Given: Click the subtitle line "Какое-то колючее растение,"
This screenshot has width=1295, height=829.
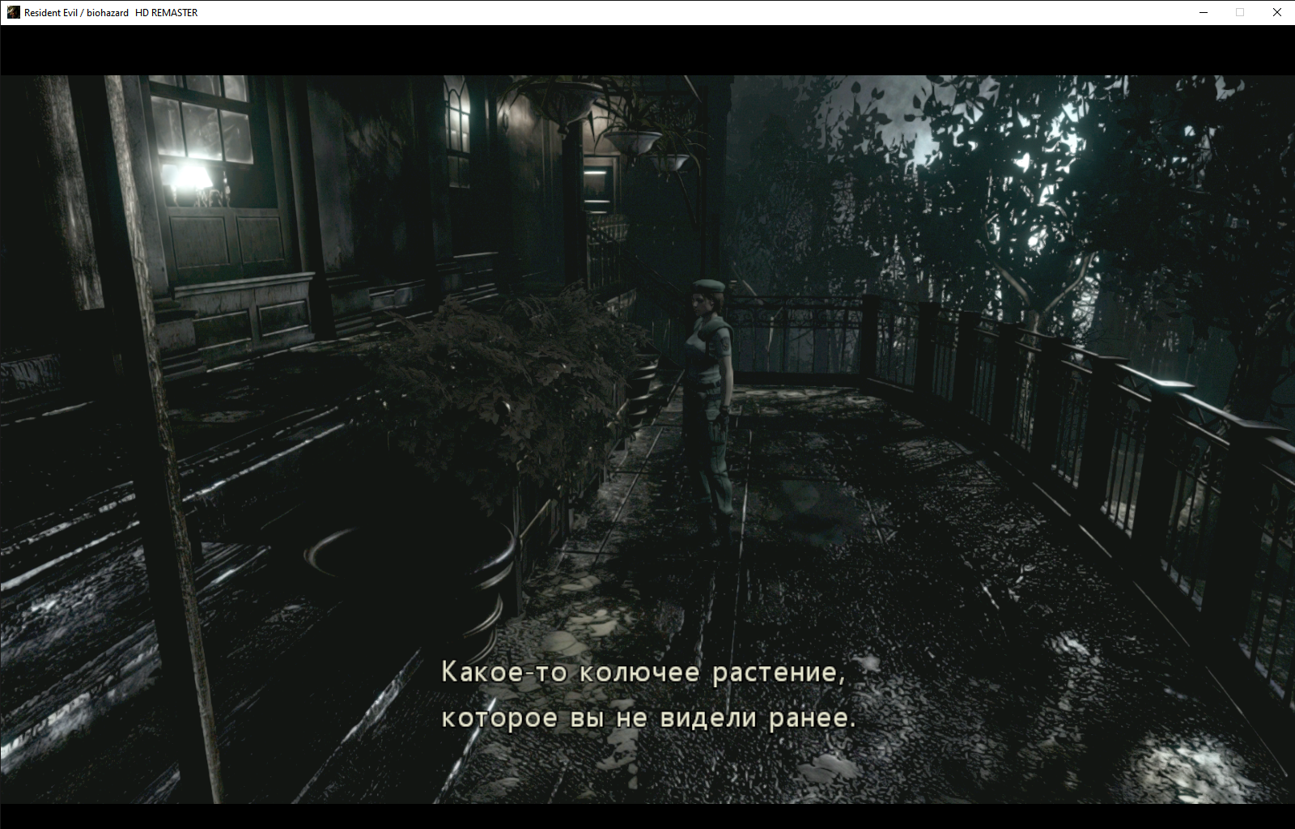Looking at the screenshot, I should coord(643,673).
